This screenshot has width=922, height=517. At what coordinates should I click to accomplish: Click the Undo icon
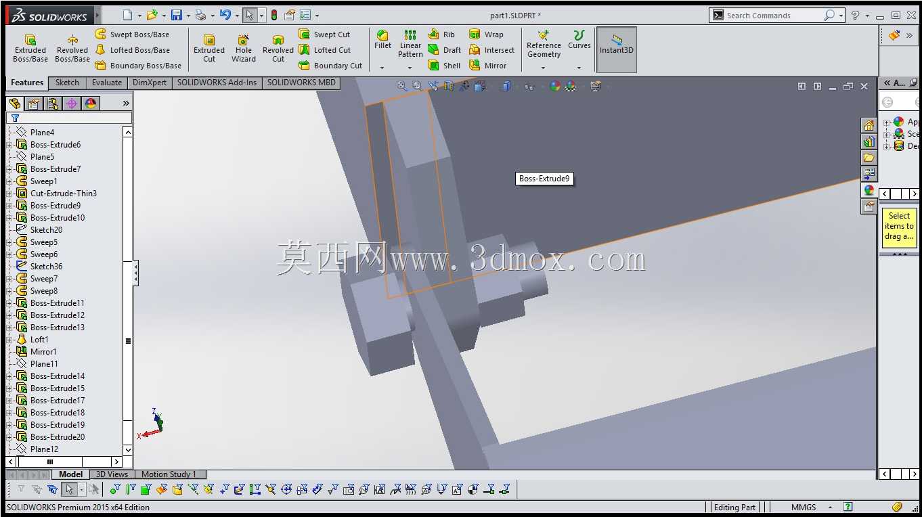pyautogui.click(x=225, y=15)
